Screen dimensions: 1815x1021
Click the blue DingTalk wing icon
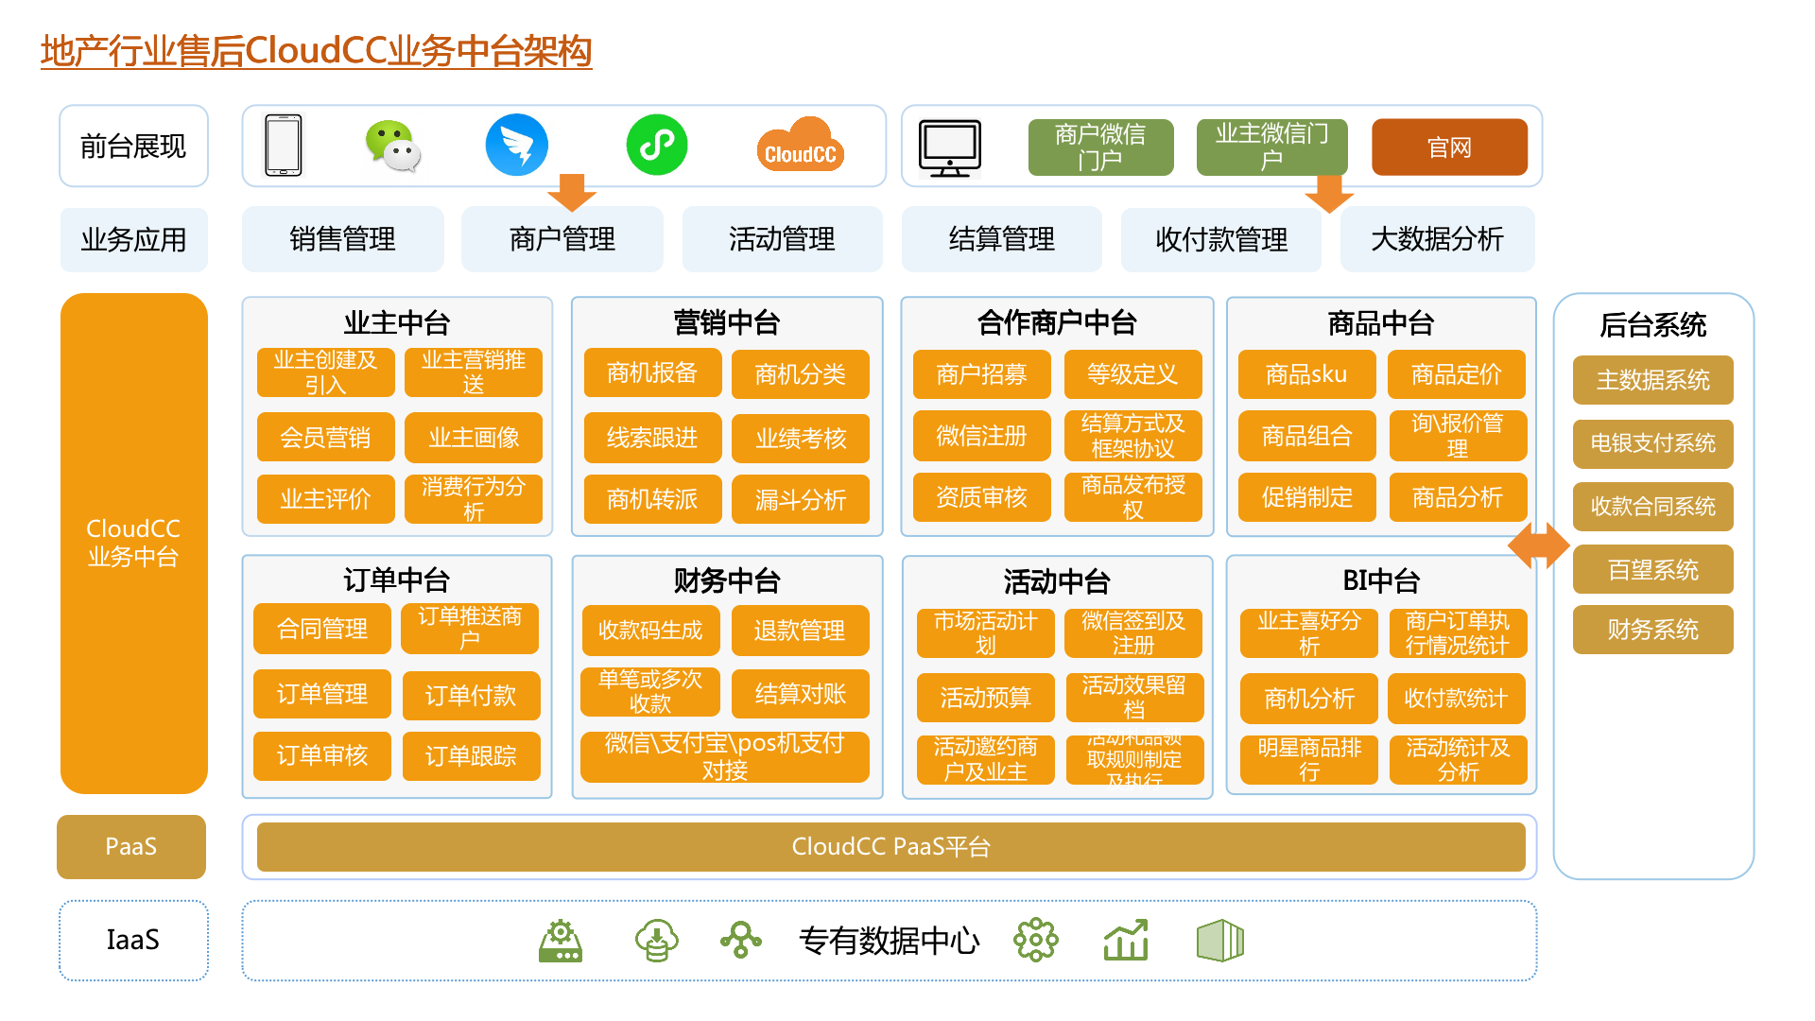pos(516,146)
